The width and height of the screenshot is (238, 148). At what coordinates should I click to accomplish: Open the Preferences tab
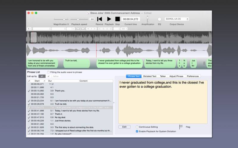(x=193, y=76)
